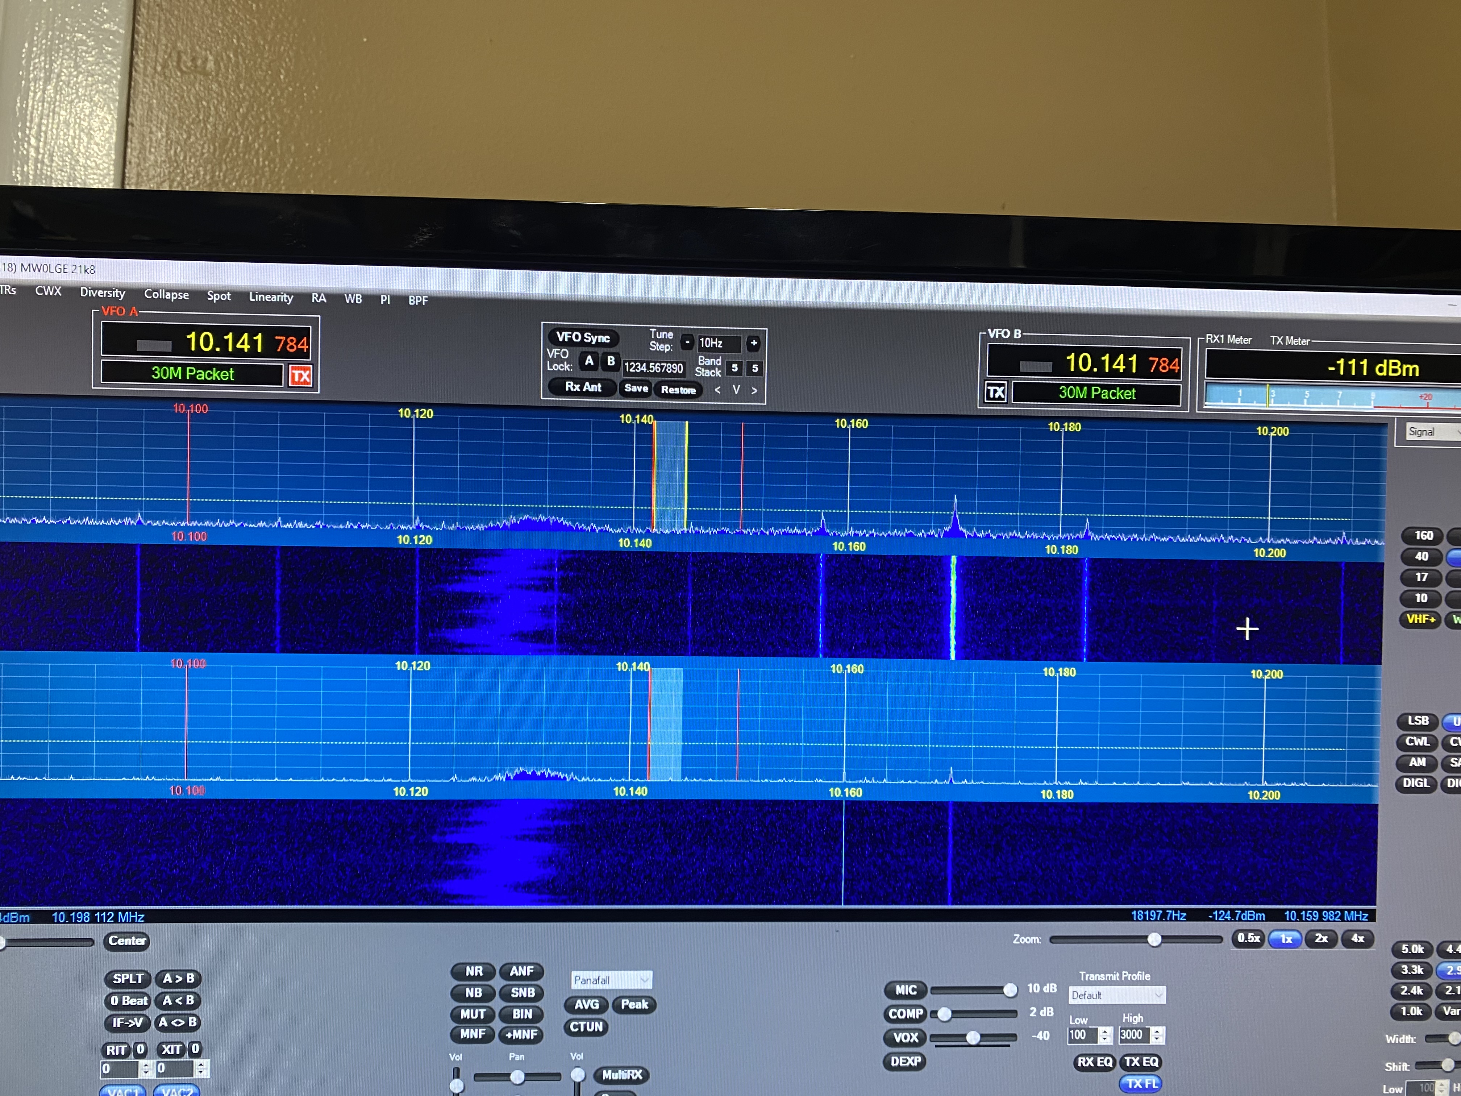Enable the ANF auto notch filter
1461x1096 pixels.
(521, 971)
